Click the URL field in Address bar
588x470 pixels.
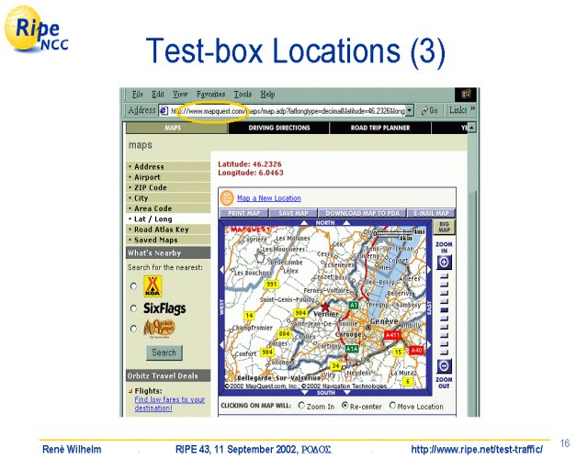pyautogui.click(x=288, y=111)
